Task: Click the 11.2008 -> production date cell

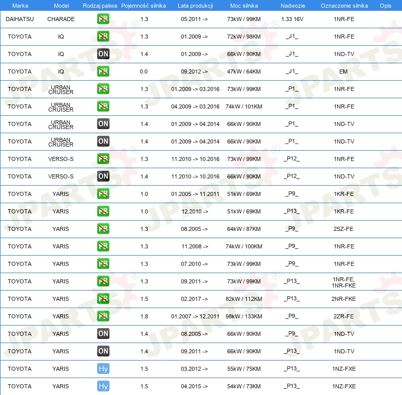Action: [195, 246]
